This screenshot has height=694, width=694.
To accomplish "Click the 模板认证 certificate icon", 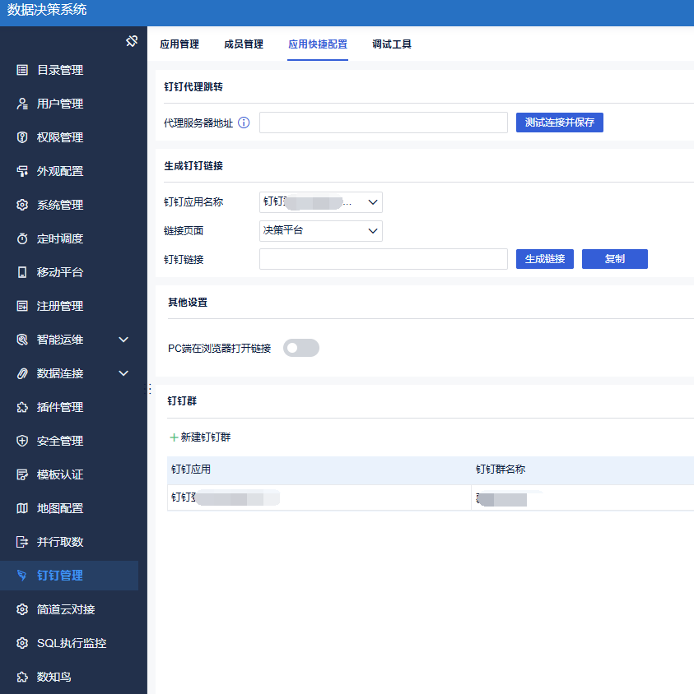I will point(22,474).
